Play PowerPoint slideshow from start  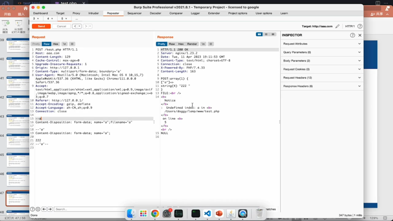click(5, 27)
